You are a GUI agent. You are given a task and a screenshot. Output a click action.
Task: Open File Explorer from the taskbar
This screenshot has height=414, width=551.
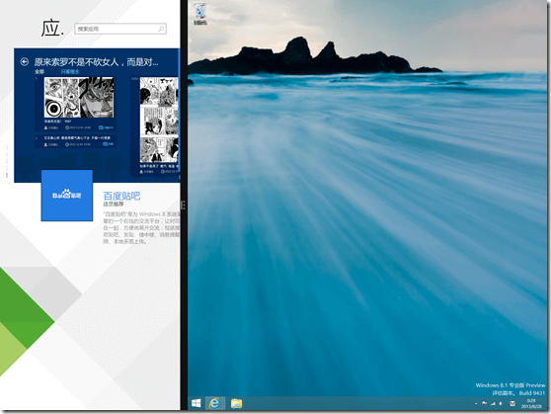click(x=236, y=403)
